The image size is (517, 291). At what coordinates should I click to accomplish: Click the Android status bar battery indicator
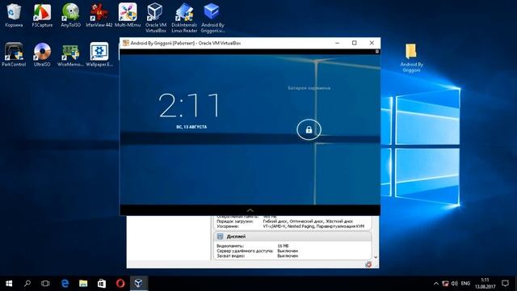(377, 52)
